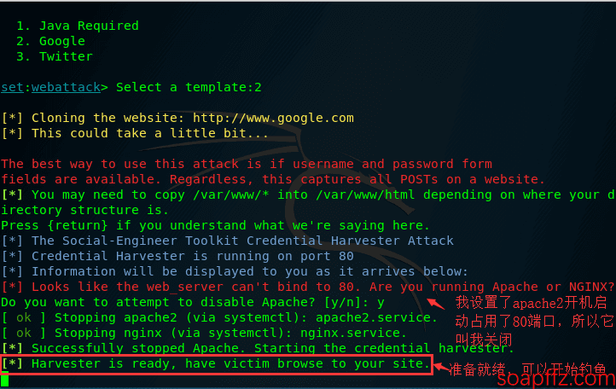This screenshot has width=616, height=389.
Task: Click the red [*] marker before 'Looks like'
Action: (x=12, y=287)
